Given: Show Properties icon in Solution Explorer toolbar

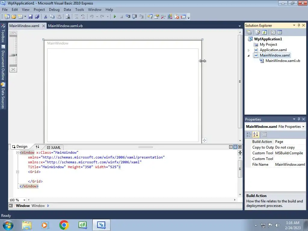Looking at the screenshot, I should click(x=249, y=32).
